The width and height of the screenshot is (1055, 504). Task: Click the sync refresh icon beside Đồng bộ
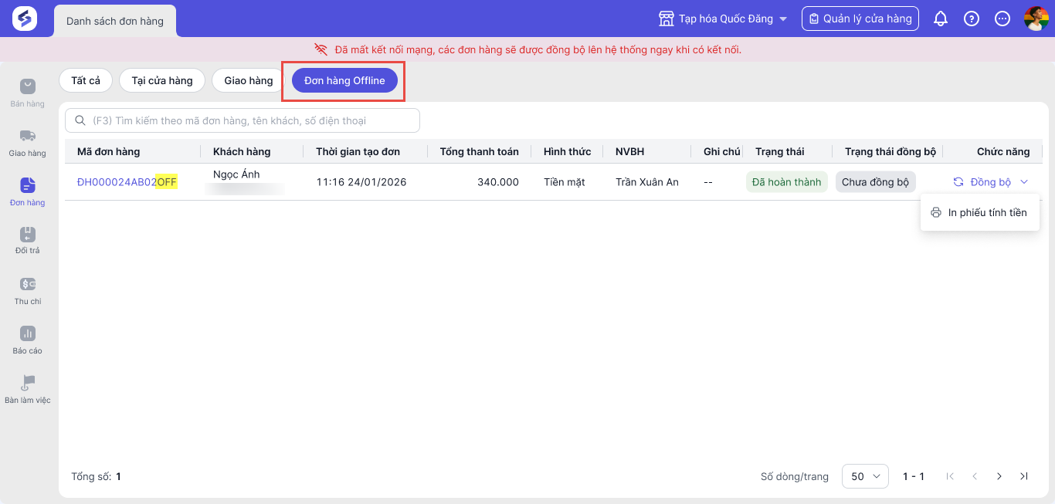click(x=958, y=182)
